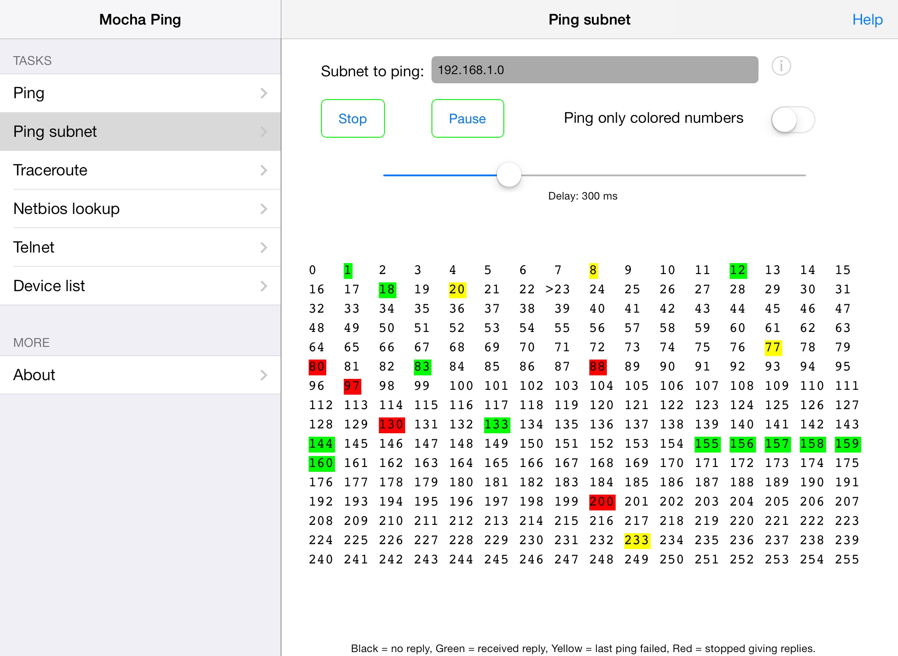This screenshot has width=898, height=656.
Task: Open the Ping task chevron
Action: (264, 93)
